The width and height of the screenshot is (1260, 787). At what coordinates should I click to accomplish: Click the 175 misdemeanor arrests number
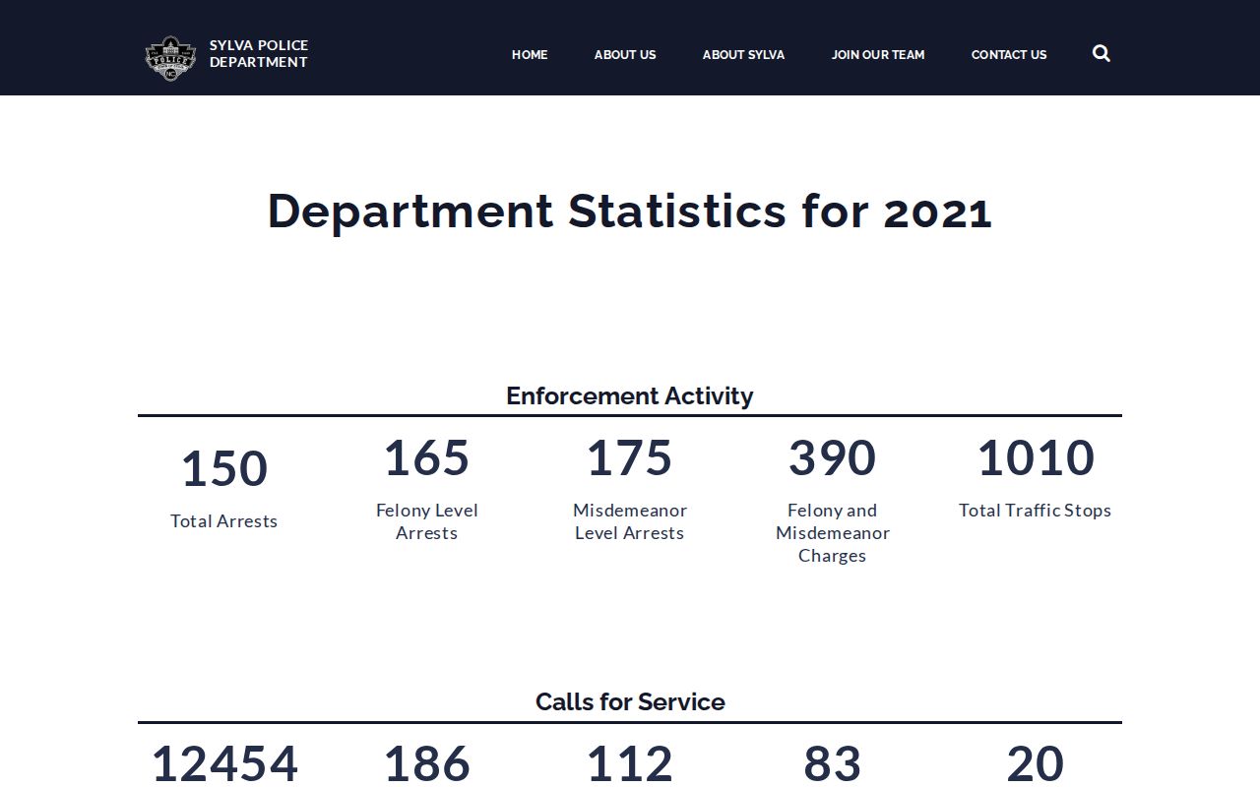(630, 457)
